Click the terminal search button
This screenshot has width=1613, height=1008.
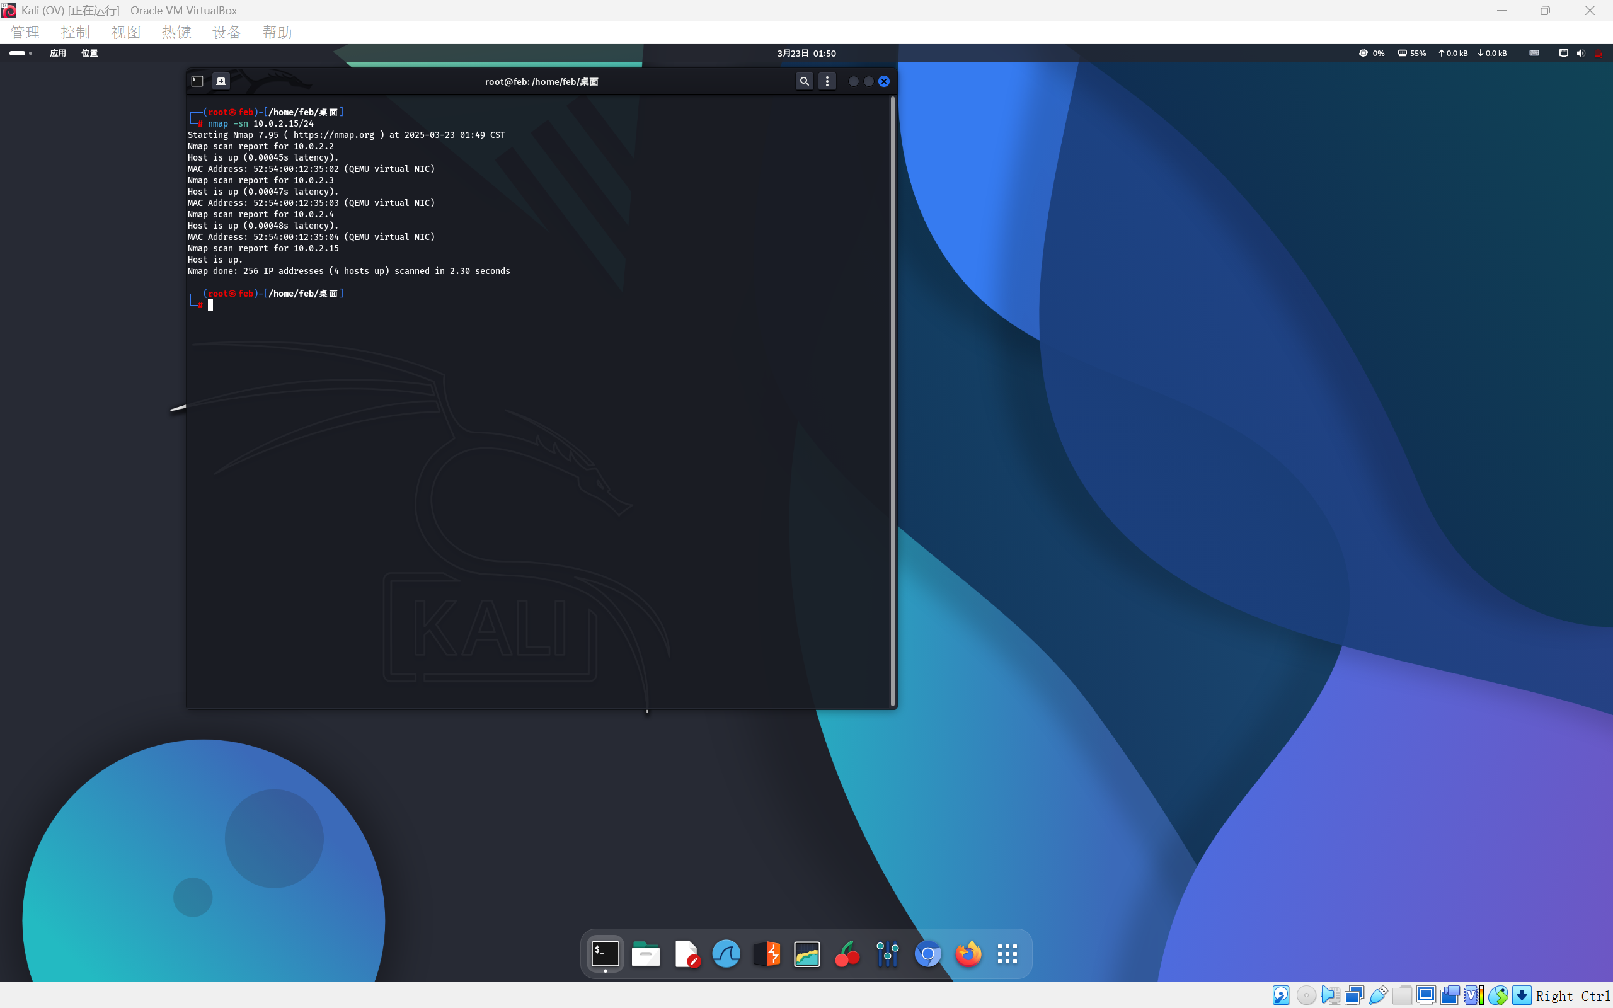pos(805,81)
